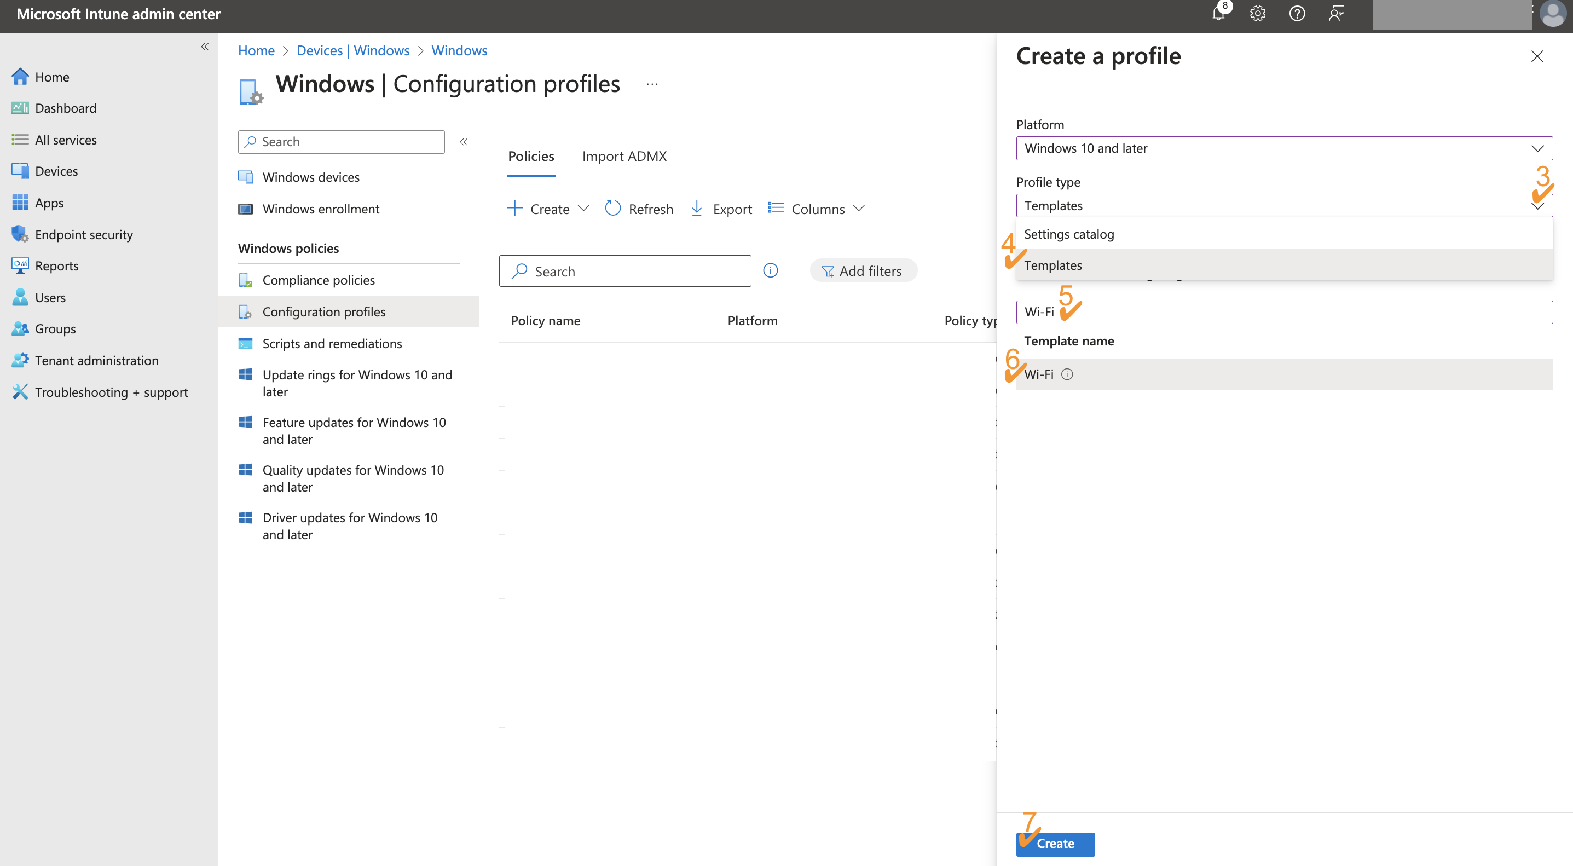The height and width of the screenshot is (866, 1573).
Task: Select Templates as the profile type
Action: click(x=1052, y=265)
